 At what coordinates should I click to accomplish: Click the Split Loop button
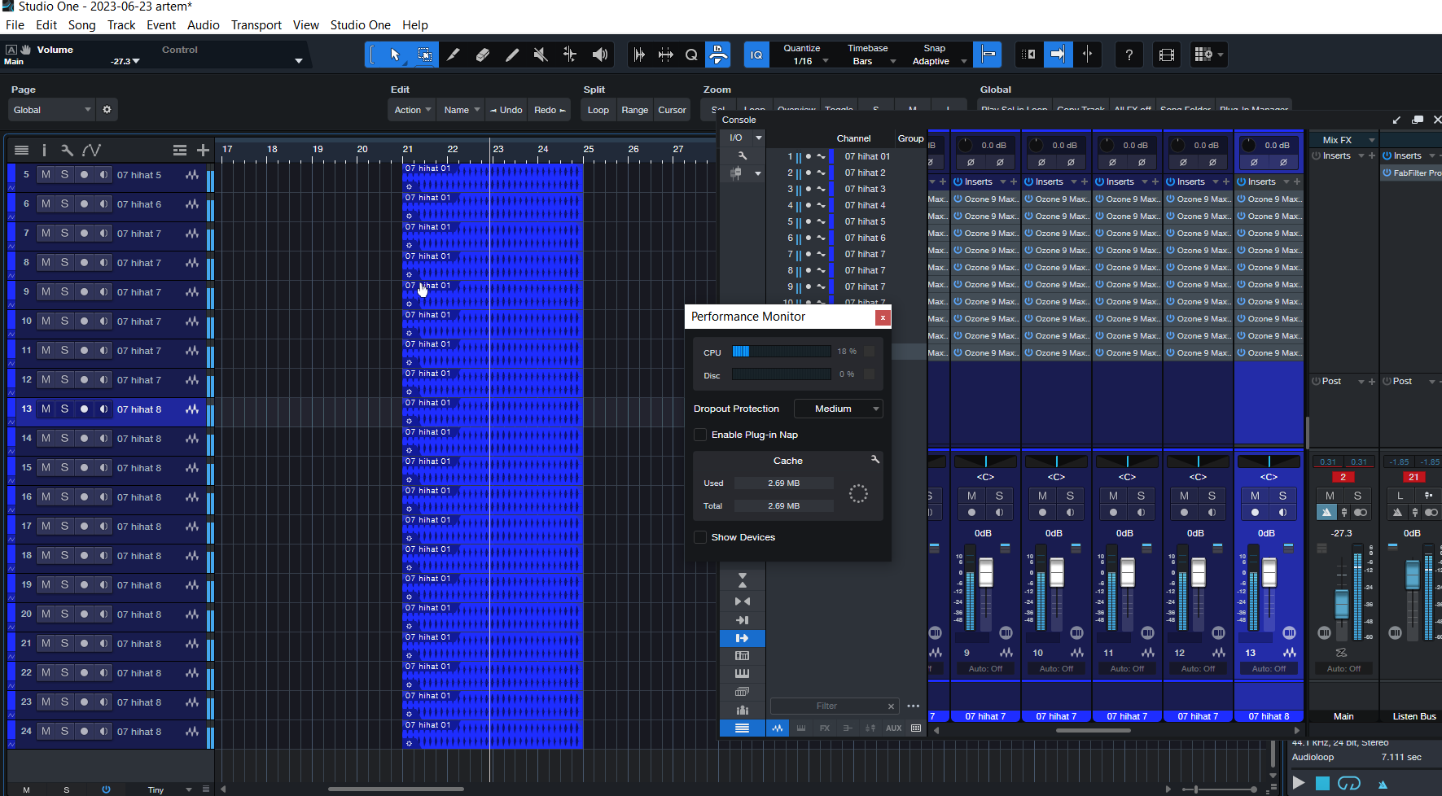tap(598, 110)
